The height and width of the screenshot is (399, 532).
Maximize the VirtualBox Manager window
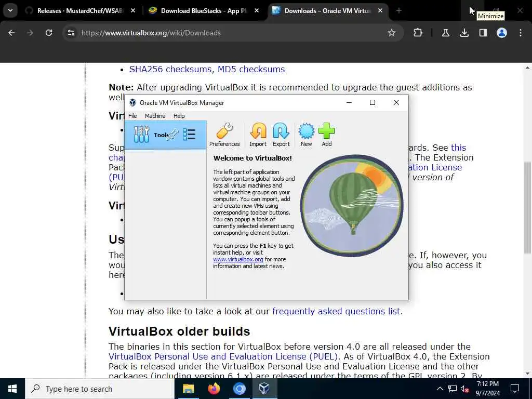(372, 102)
